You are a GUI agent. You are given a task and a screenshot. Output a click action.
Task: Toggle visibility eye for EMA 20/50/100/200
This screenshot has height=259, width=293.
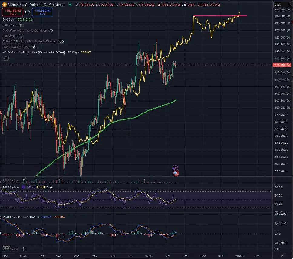pos(35,47)
